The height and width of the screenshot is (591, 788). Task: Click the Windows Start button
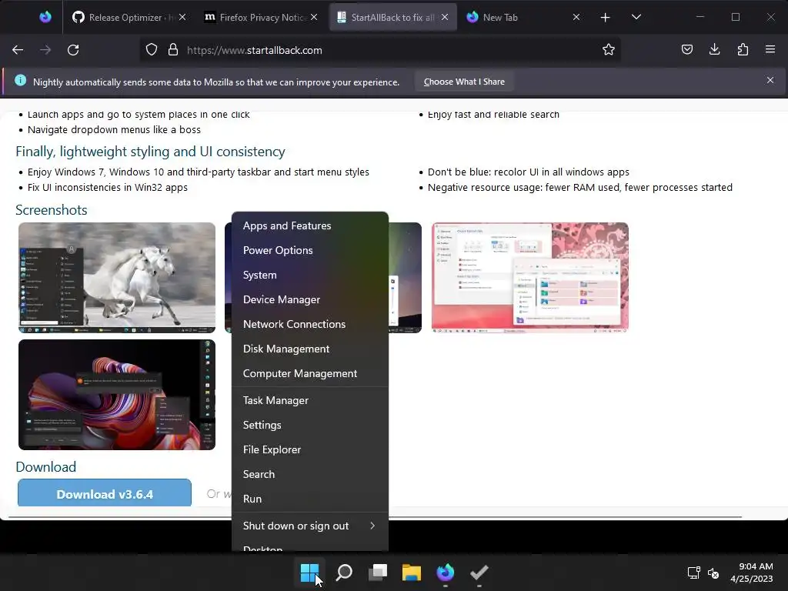click(309, 573)
